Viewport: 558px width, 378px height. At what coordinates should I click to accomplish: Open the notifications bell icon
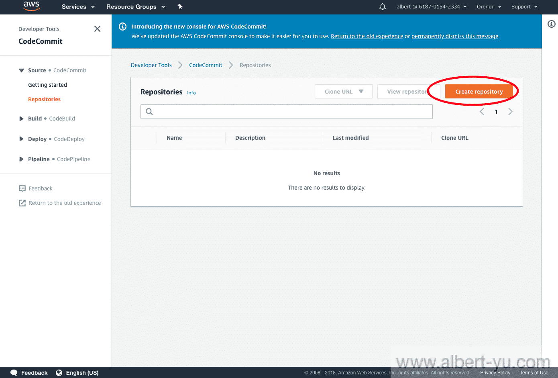[x=383, y=7]
